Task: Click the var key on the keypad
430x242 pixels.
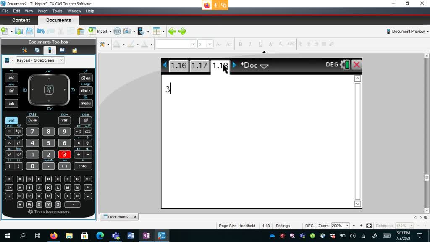Action: pyautogui.click(x=64, y=120)
